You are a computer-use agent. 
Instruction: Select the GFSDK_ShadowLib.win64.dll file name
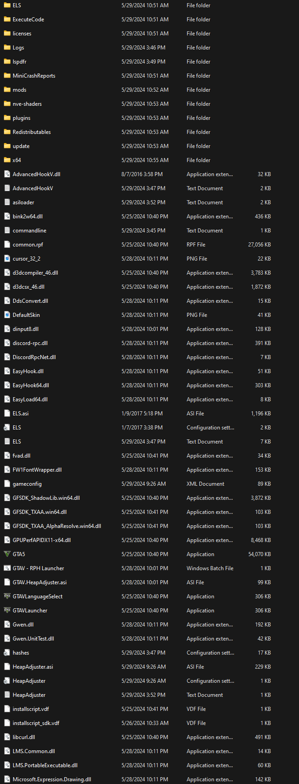(46, 498)
